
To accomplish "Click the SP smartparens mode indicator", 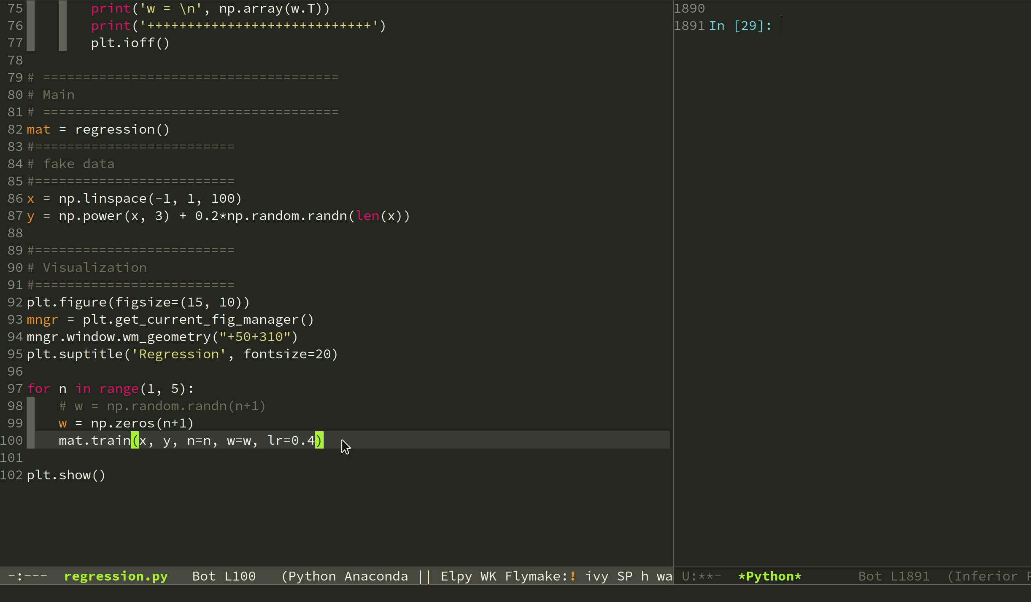I will pyautogui.click(x=625, y=576).
